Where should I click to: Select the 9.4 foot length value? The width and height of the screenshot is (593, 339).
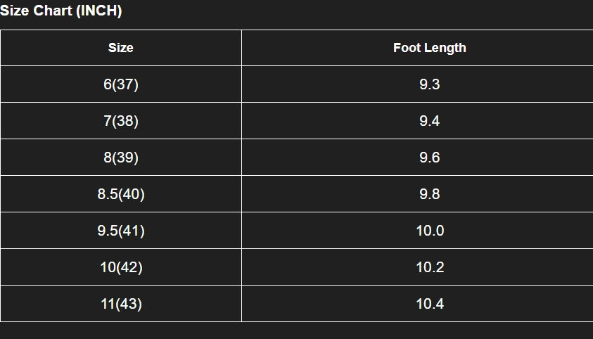(430, 120)
